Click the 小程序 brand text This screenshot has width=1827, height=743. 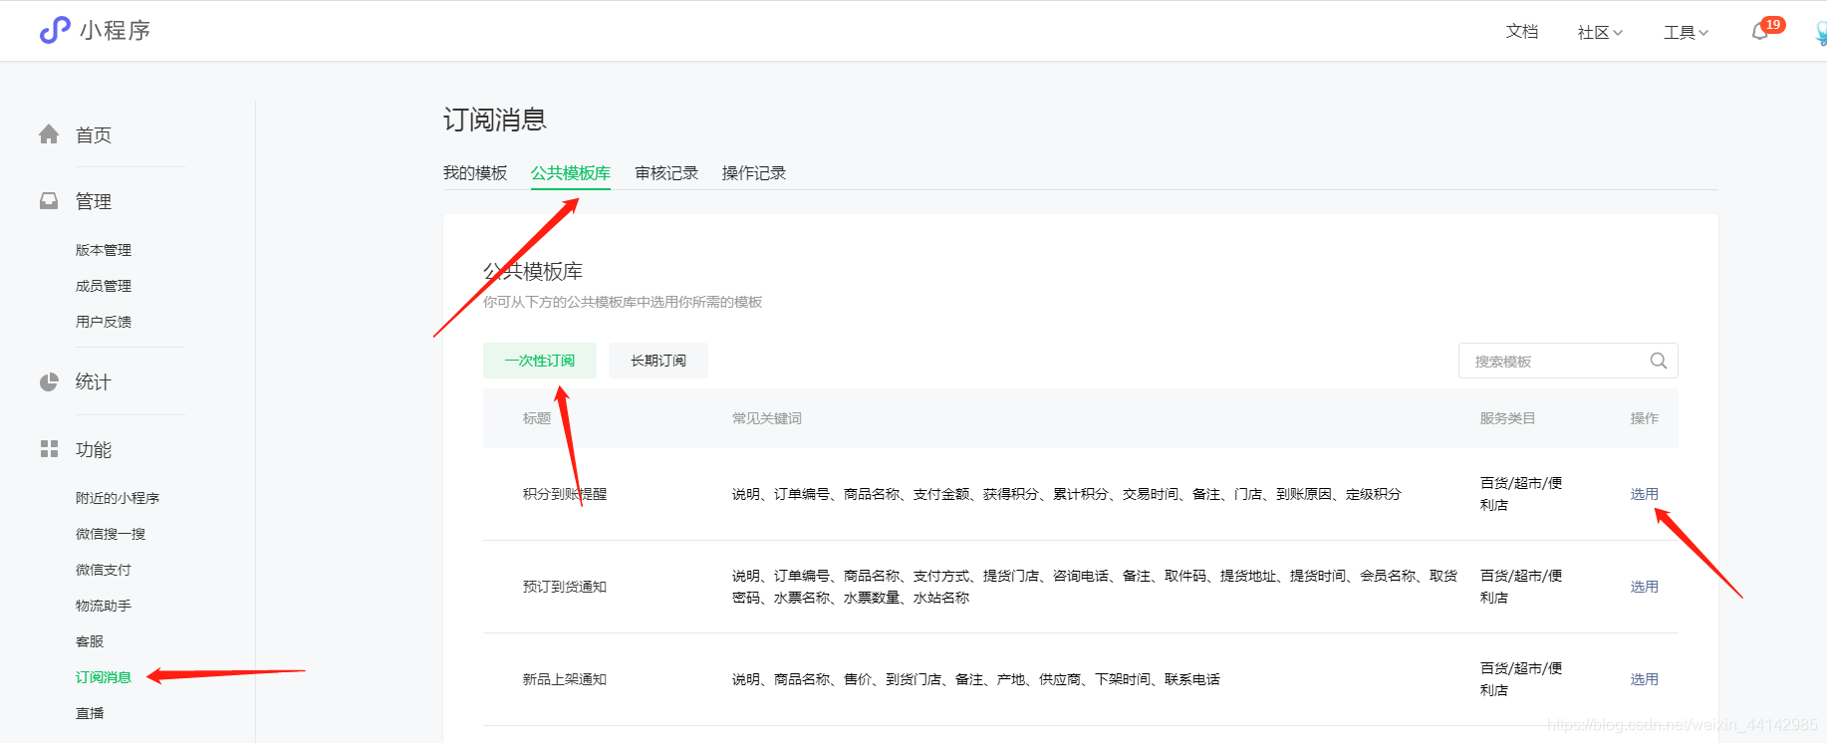[116, 31]
